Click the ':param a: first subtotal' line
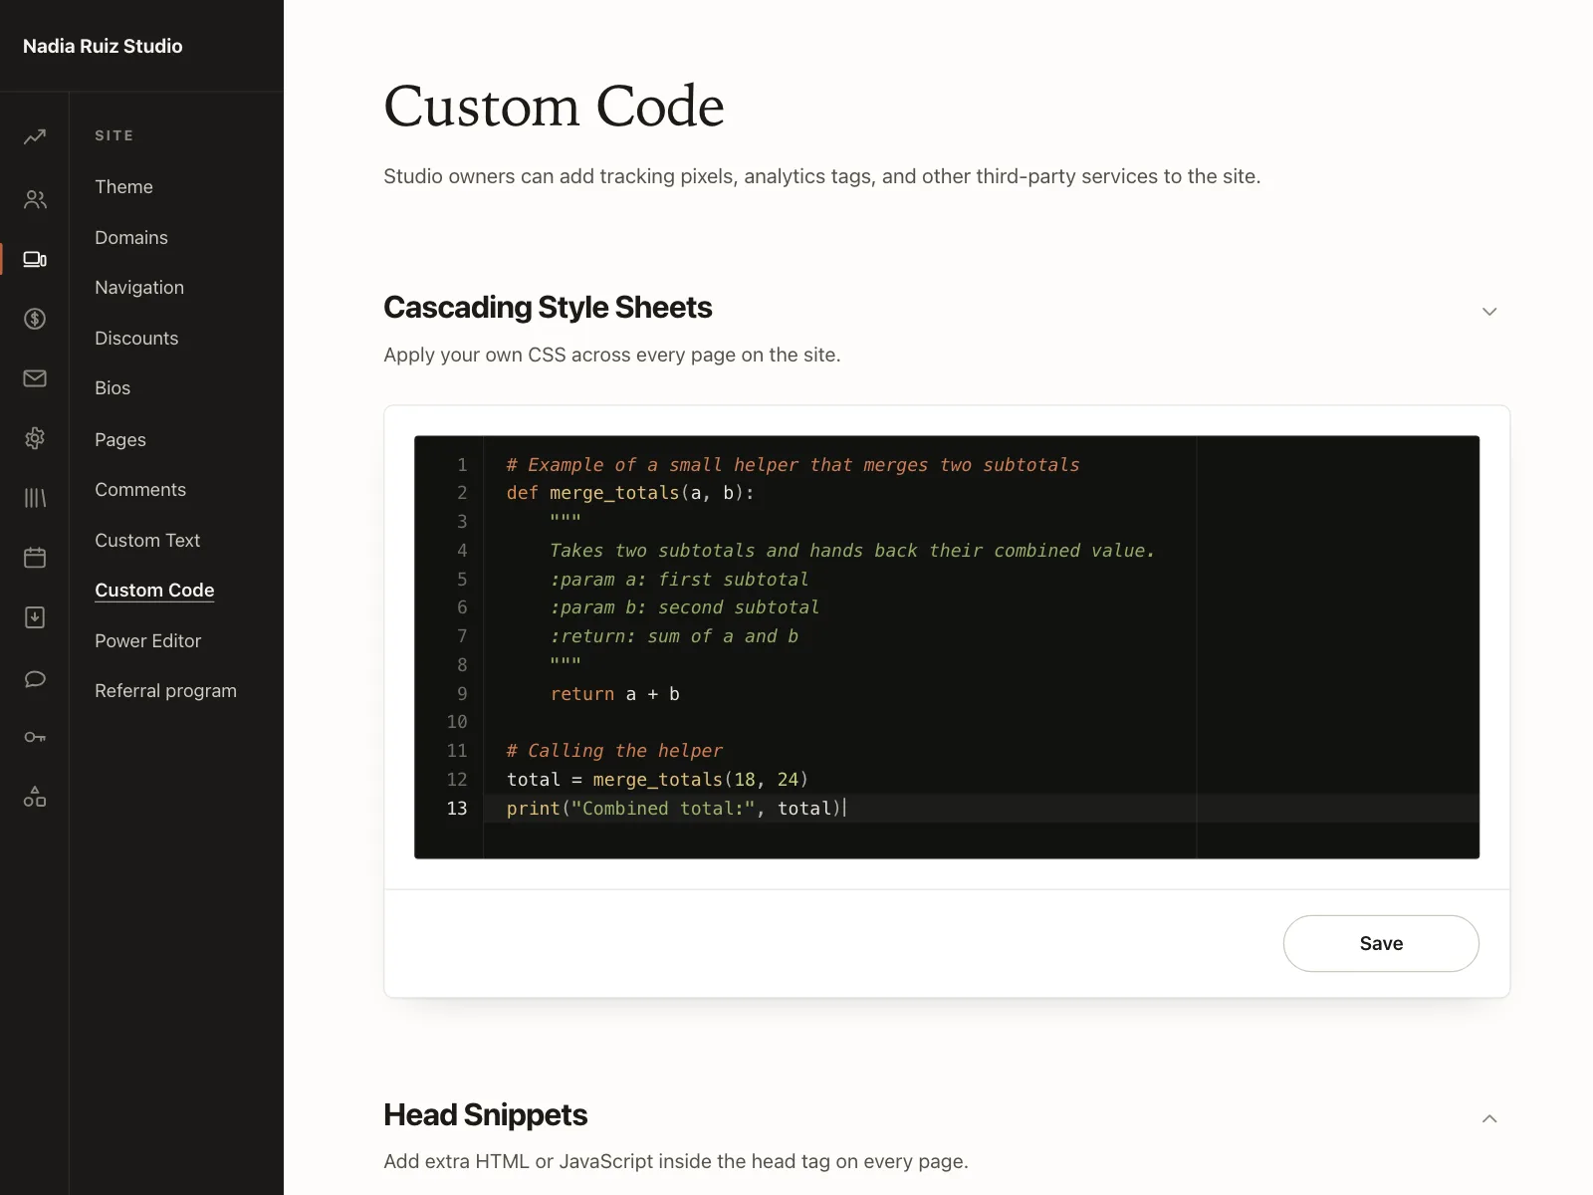1593x1195 pixels. pos(679,580)
